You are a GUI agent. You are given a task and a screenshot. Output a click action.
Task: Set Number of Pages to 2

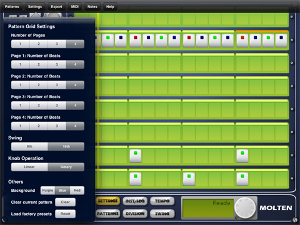coord(39,44)
